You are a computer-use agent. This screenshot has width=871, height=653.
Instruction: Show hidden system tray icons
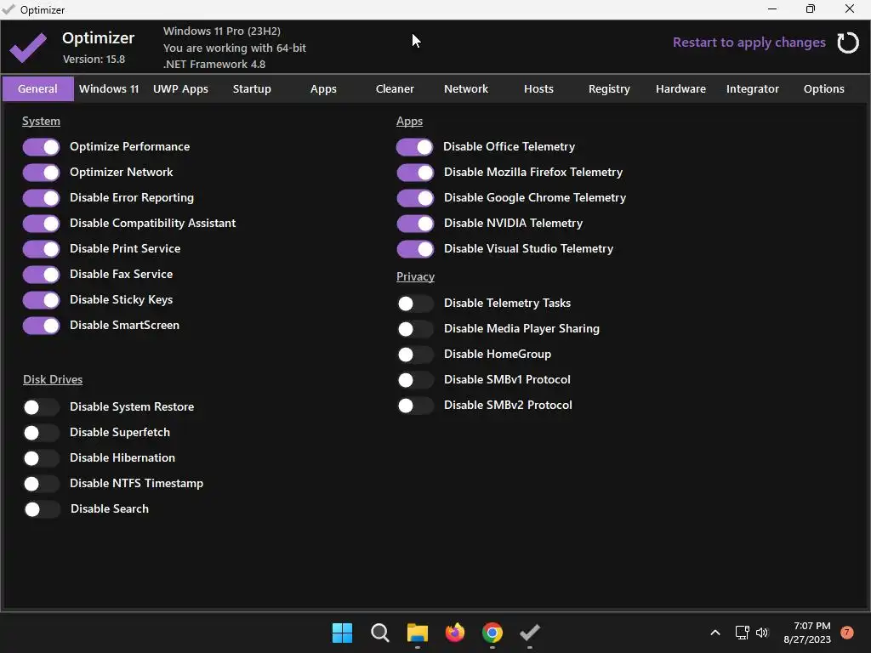715,633
